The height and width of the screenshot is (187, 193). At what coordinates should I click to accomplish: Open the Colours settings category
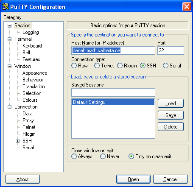pyautogui.click(x=30, y=100)
